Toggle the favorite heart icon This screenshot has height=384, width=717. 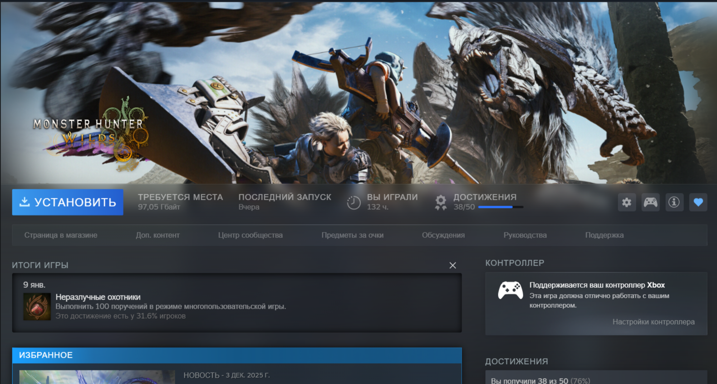[698, 202]
